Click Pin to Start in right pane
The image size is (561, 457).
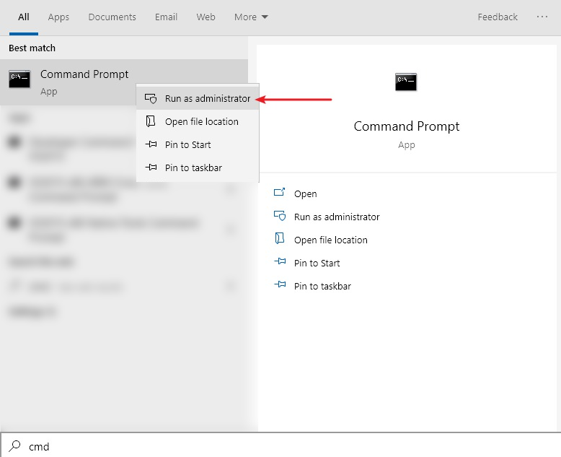tap(317, 264)
